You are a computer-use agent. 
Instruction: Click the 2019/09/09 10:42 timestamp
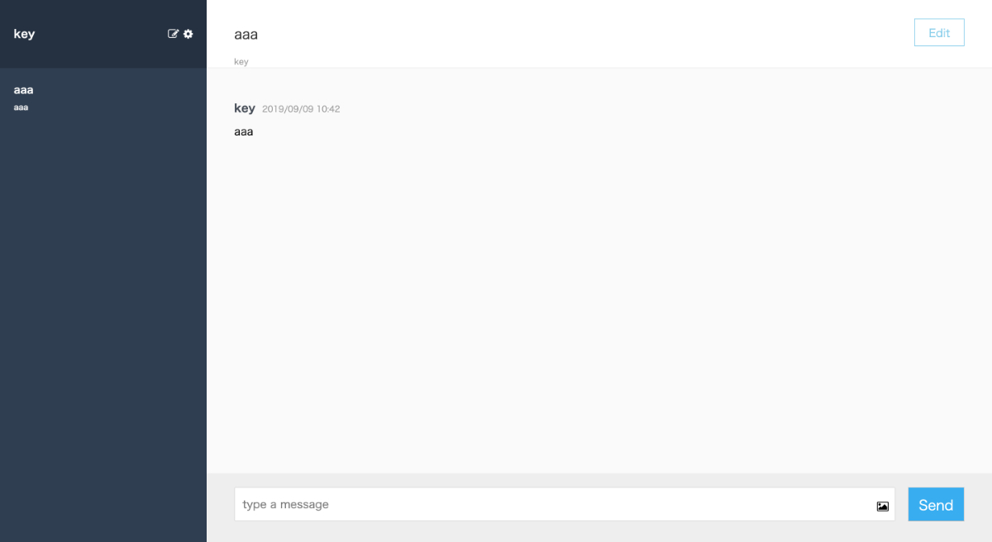(301, 109)
